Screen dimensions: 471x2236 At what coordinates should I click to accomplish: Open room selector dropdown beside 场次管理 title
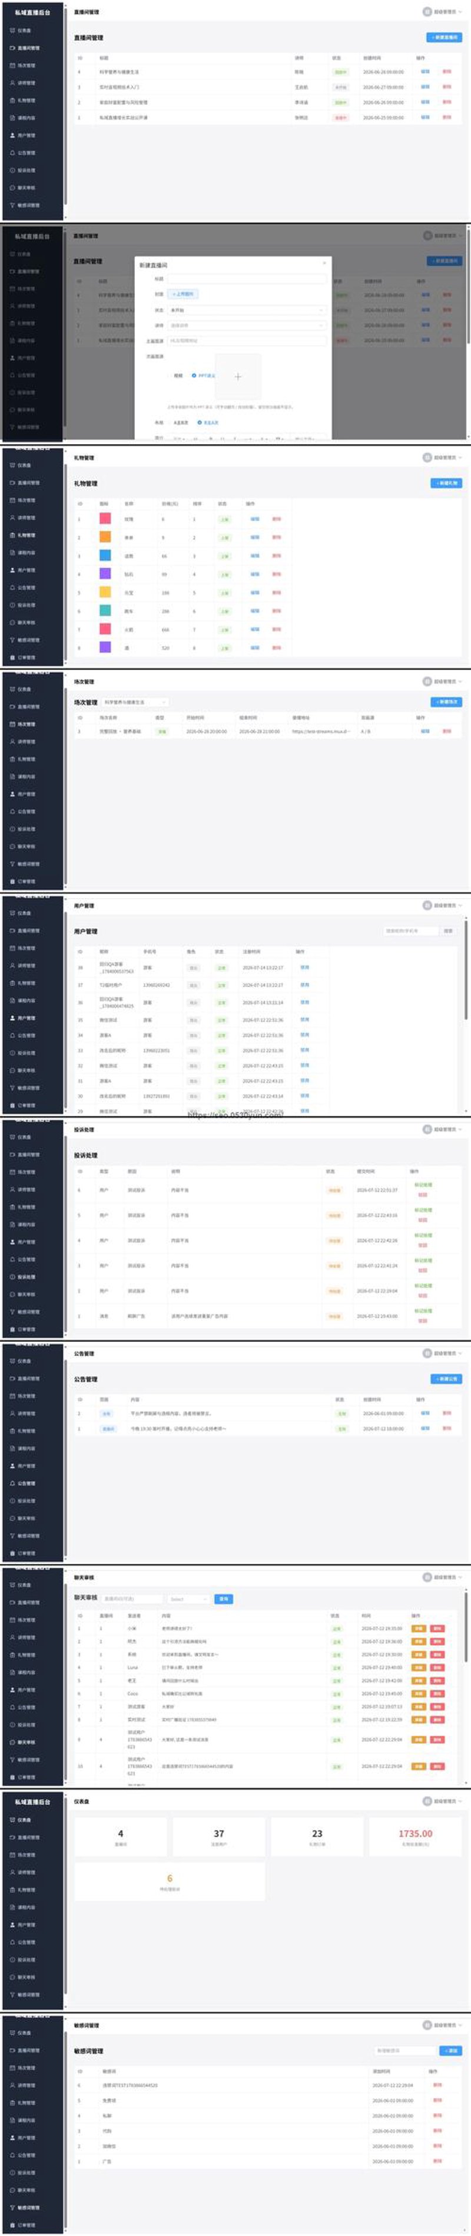(134, 702)
